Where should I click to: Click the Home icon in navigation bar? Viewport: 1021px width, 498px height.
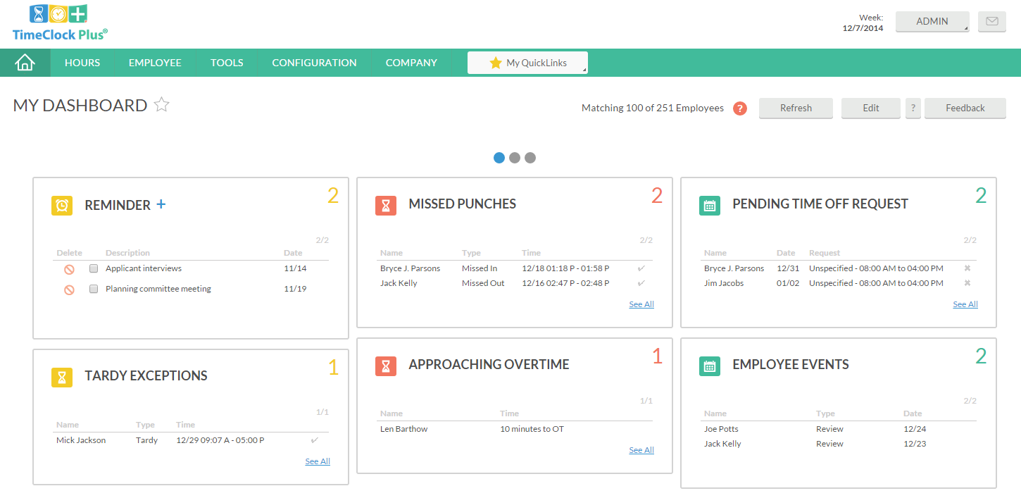pyautogui.click(x=25, y=63)
